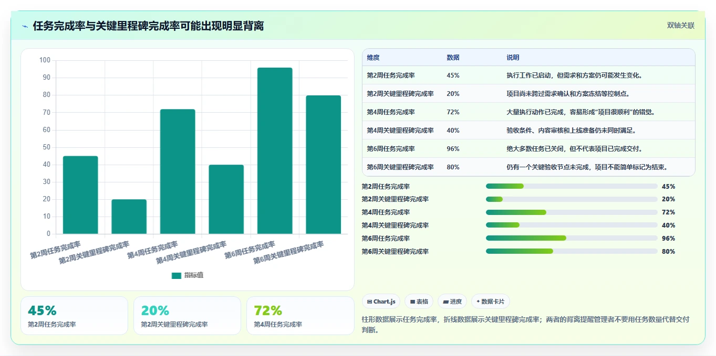
Task: Open the 72% 第4周任务完成率 data card
Action: point(300,316)
